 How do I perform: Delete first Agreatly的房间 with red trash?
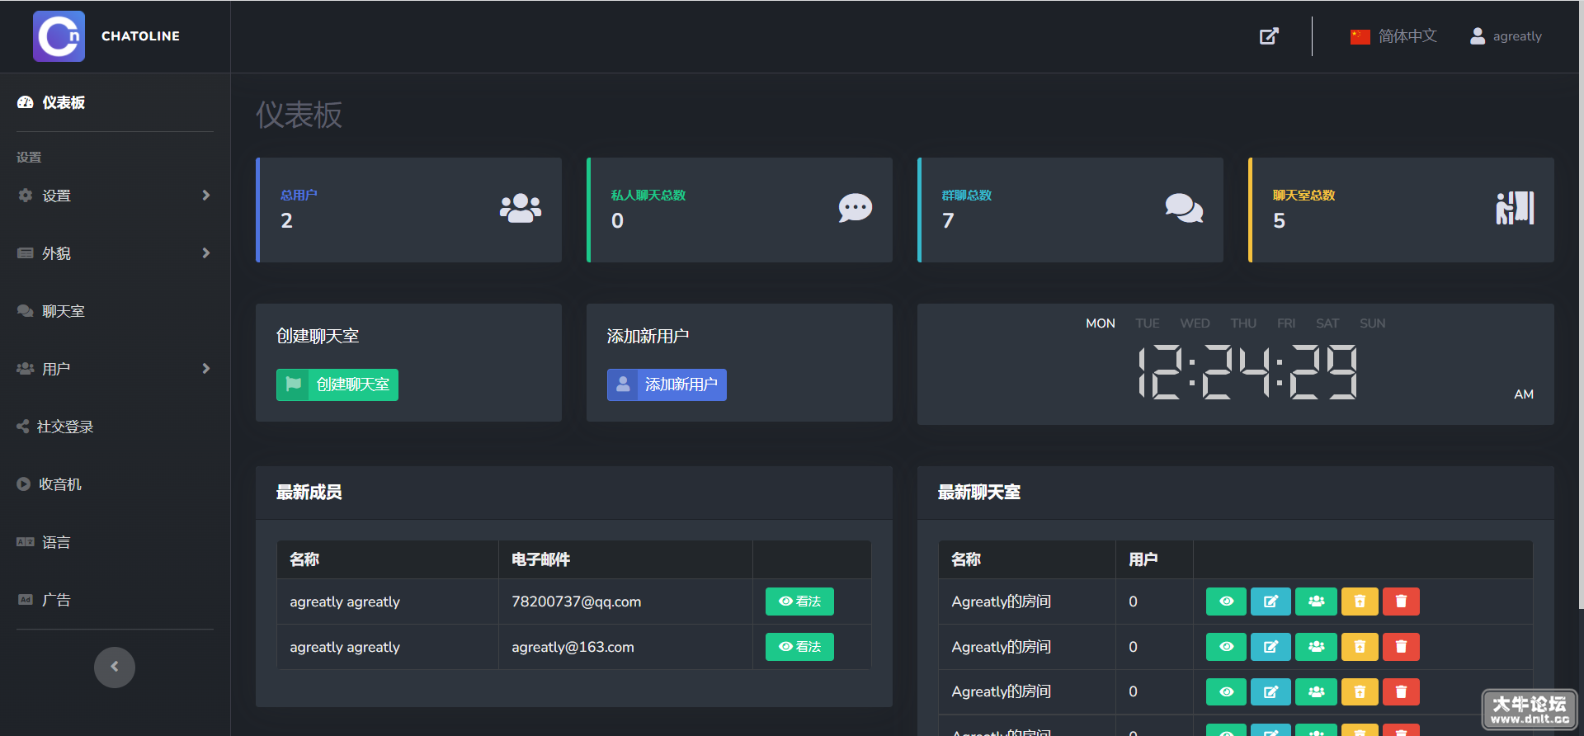coord(1401,602)
